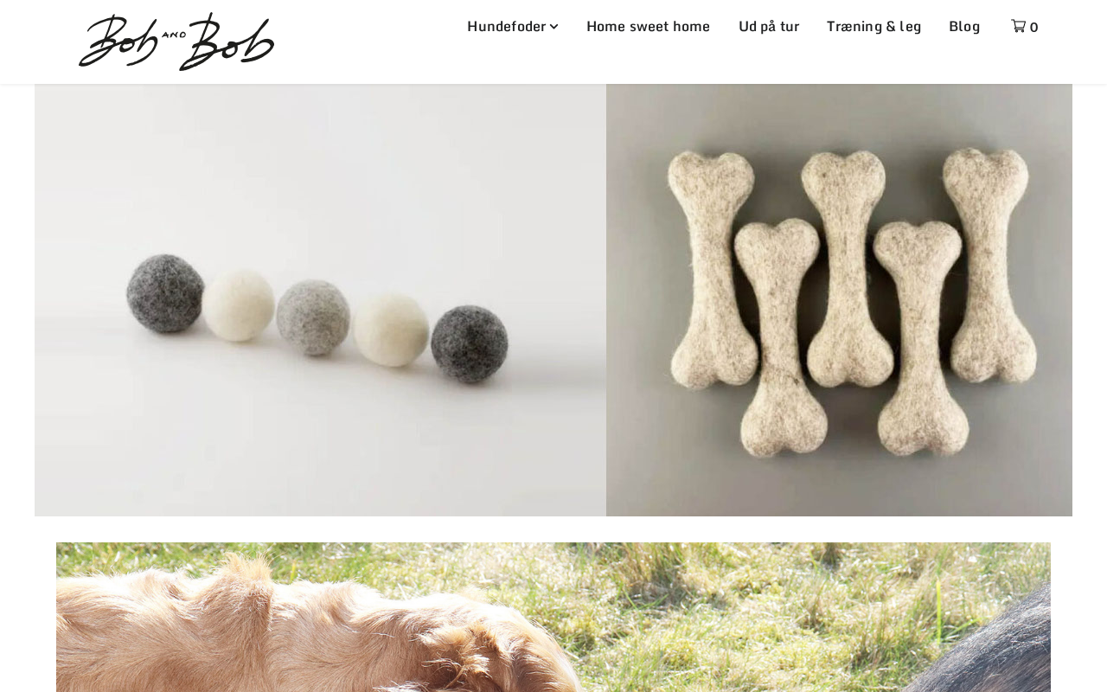This screenshot has width=1107, height=692.
Task: Click the tall center wool bone
Action: (848, 264)
